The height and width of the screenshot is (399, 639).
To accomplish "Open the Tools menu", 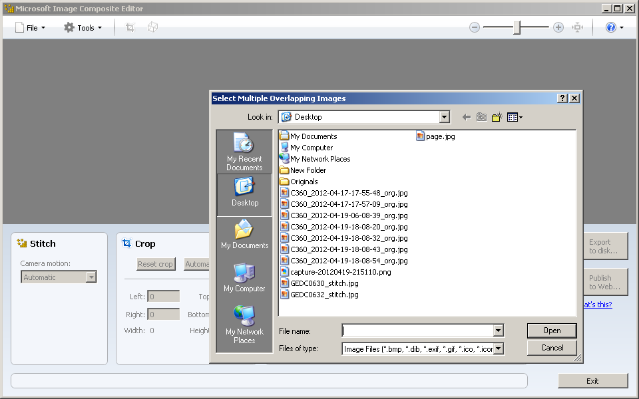I will tap(83, 28).
